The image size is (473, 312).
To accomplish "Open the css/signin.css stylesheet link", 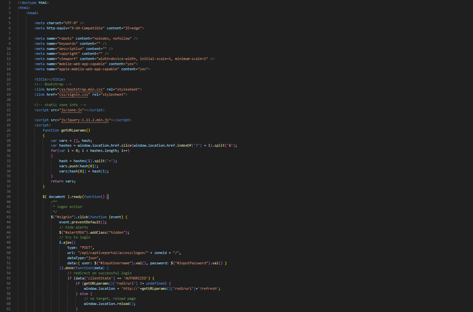I will tap(74, 94).
